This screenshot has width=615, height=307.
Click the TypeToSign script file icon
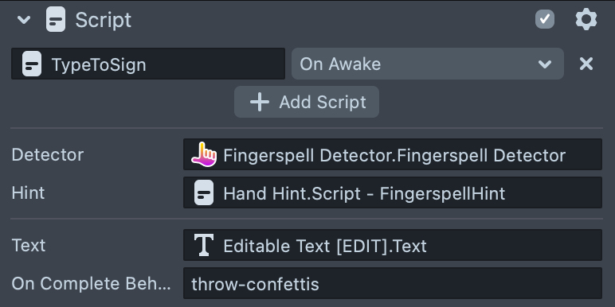tap(32, 64)
